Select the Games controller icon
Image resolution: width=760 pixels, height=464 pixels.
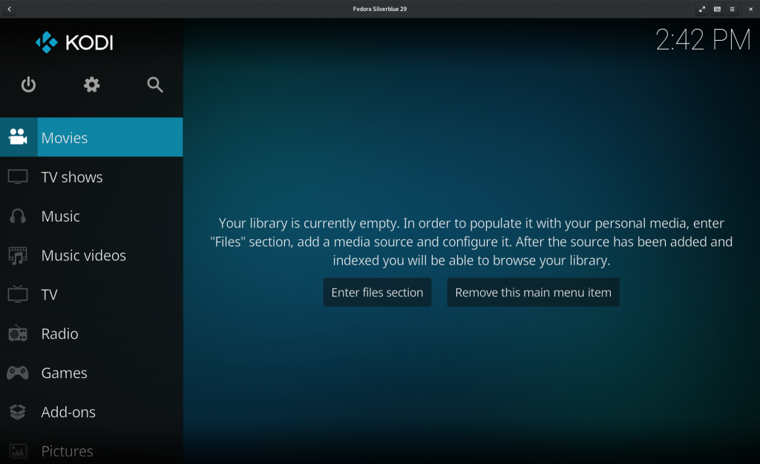point(18,373)
